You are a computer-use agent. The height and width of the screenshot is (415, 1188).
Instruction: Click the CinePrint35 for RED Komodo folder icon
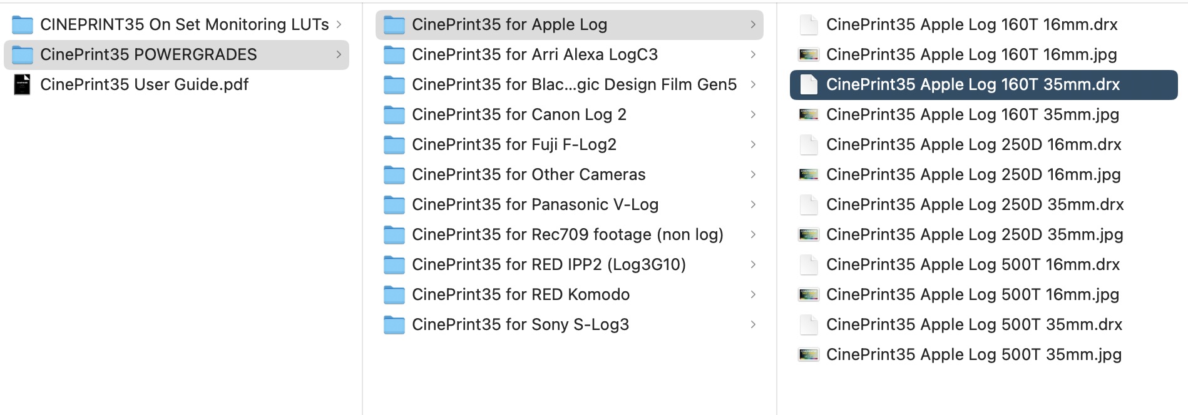pyautogui.click(x=394, y=295)
